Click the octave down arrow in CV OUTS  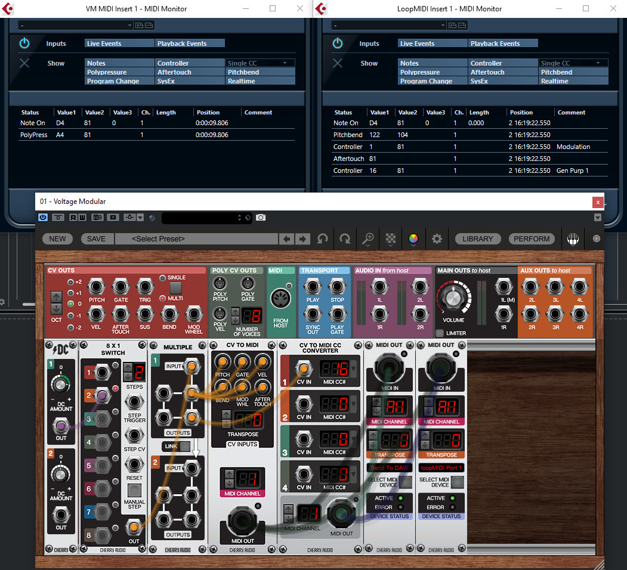[57, 309]
